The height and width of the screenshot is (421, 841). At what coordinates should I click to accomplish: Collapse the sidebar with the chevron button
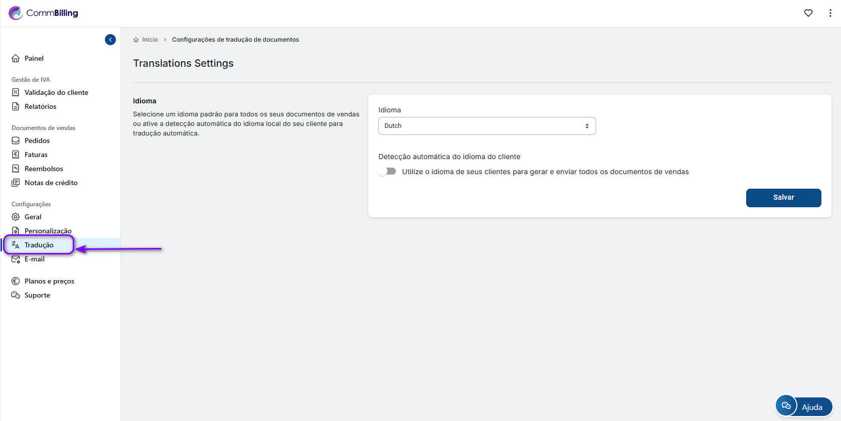(110, 40)
